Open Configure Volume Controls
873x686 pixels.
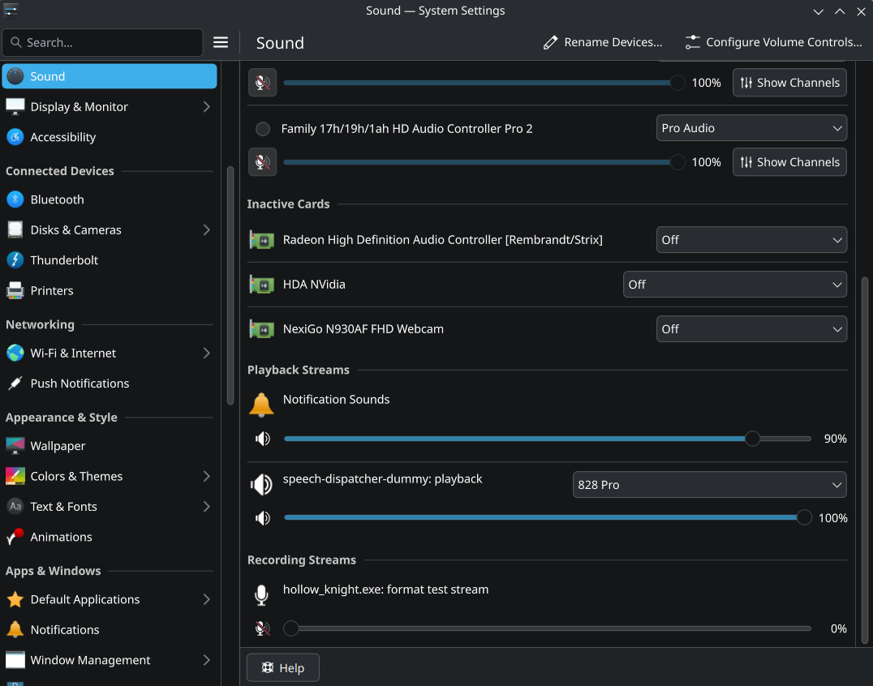click(773, 42)
